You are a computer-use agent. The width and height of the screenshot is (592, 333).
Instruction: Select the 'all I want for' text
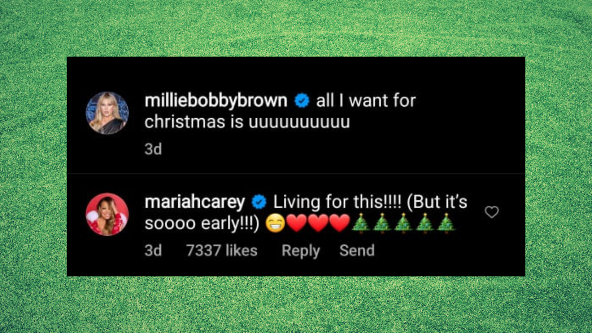[366, 101]
